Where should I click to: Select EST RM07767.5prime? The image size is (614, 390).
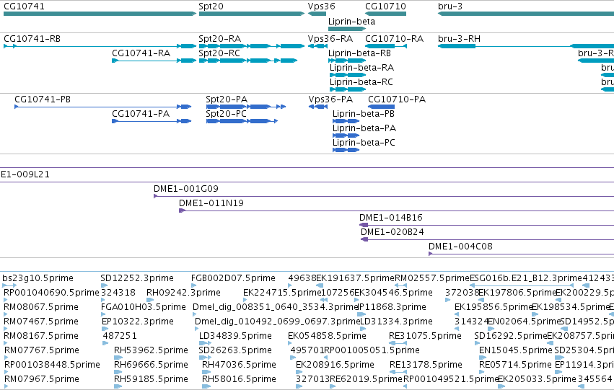click(x=42, y=351)
